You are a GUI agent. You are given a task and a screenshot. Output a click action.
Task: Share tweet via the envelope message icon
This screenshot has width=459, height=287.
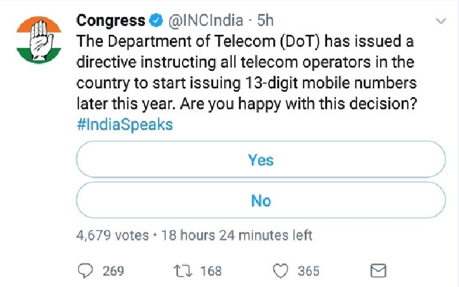click(x=378, y=270)
